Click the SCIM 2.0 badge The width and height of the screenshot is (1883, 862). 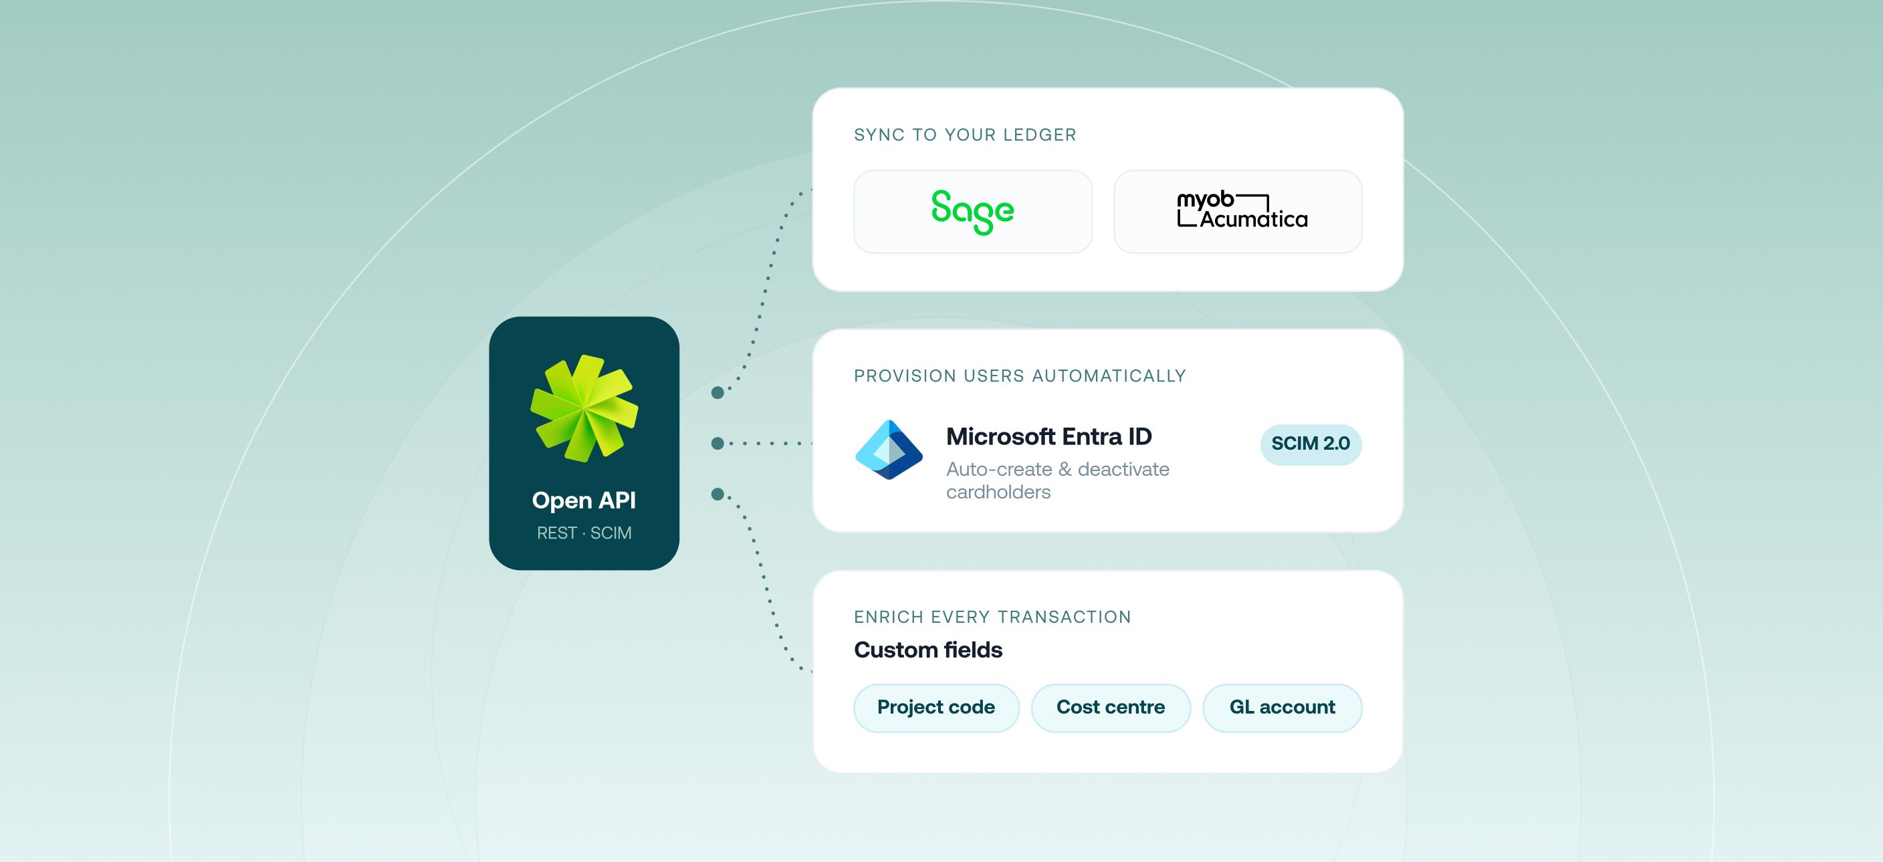(1311, 444)
